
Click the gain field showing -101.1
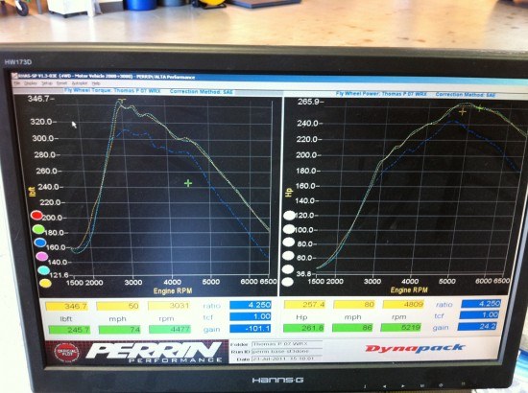pos(251,329)
